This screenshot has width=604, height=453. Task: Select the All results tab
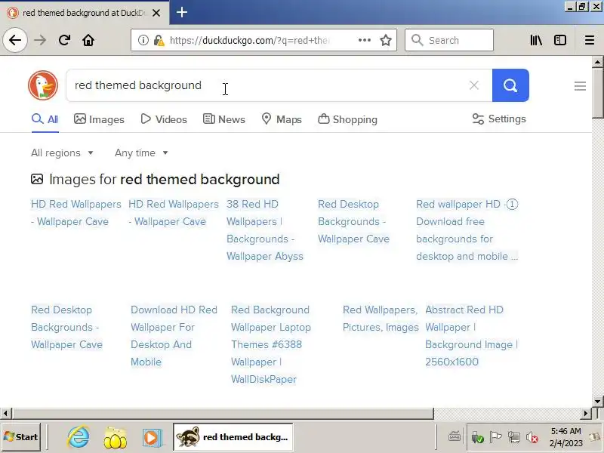45,119
